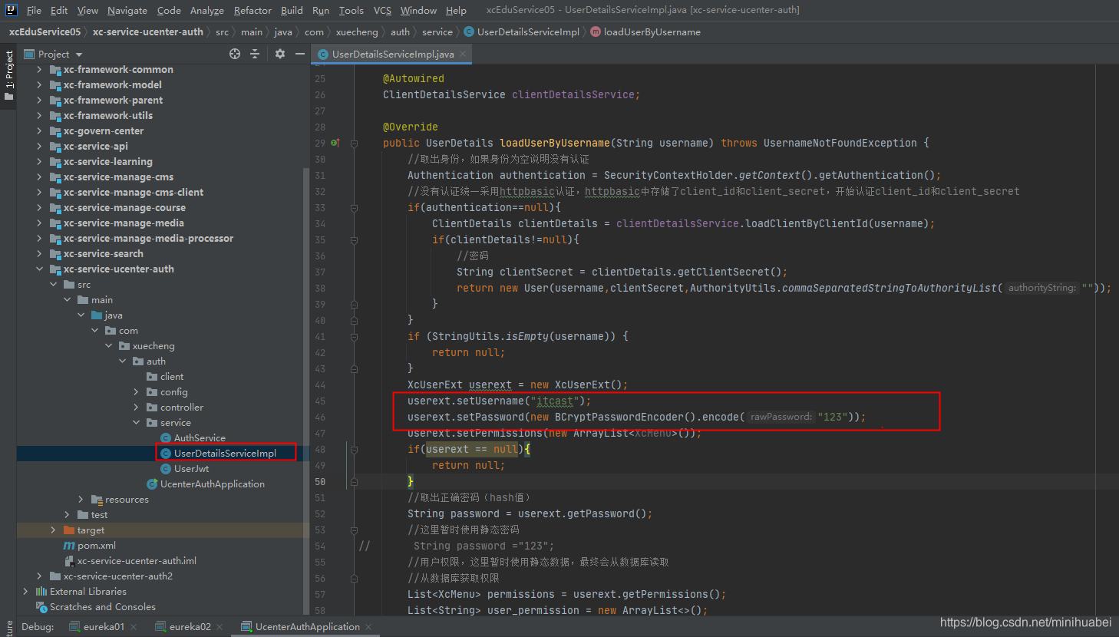Collapse xc-service-ucenter-auth module

point(39,269)
